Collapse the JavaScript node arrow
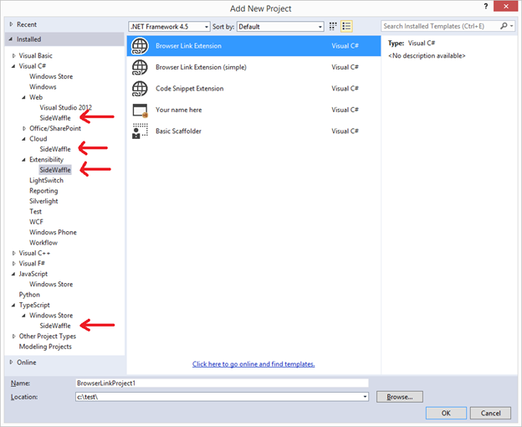 point(13,274)
